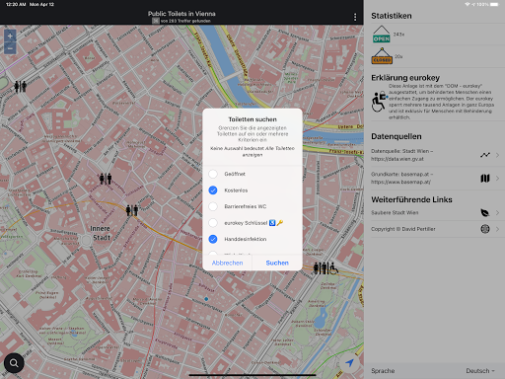Screen dimensions: 505x379
Task: Click the 243x open count
Action: coord(398,35)
